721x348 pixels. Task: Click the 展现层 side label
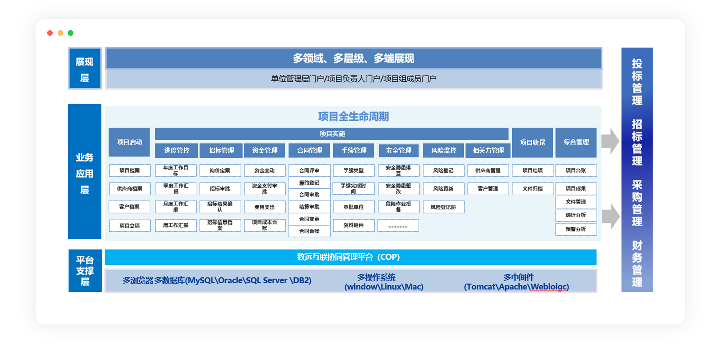[x=85, y=69]
